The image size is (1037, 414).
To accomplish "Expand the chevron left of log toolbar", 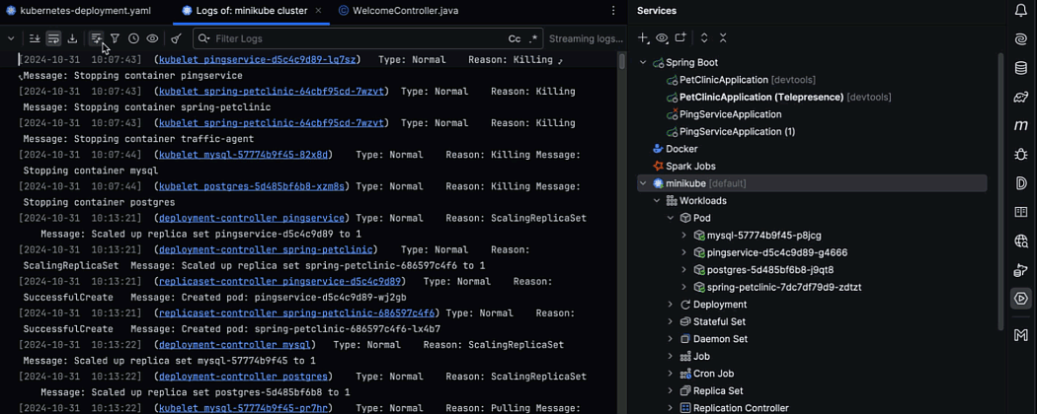I will 11,39.
